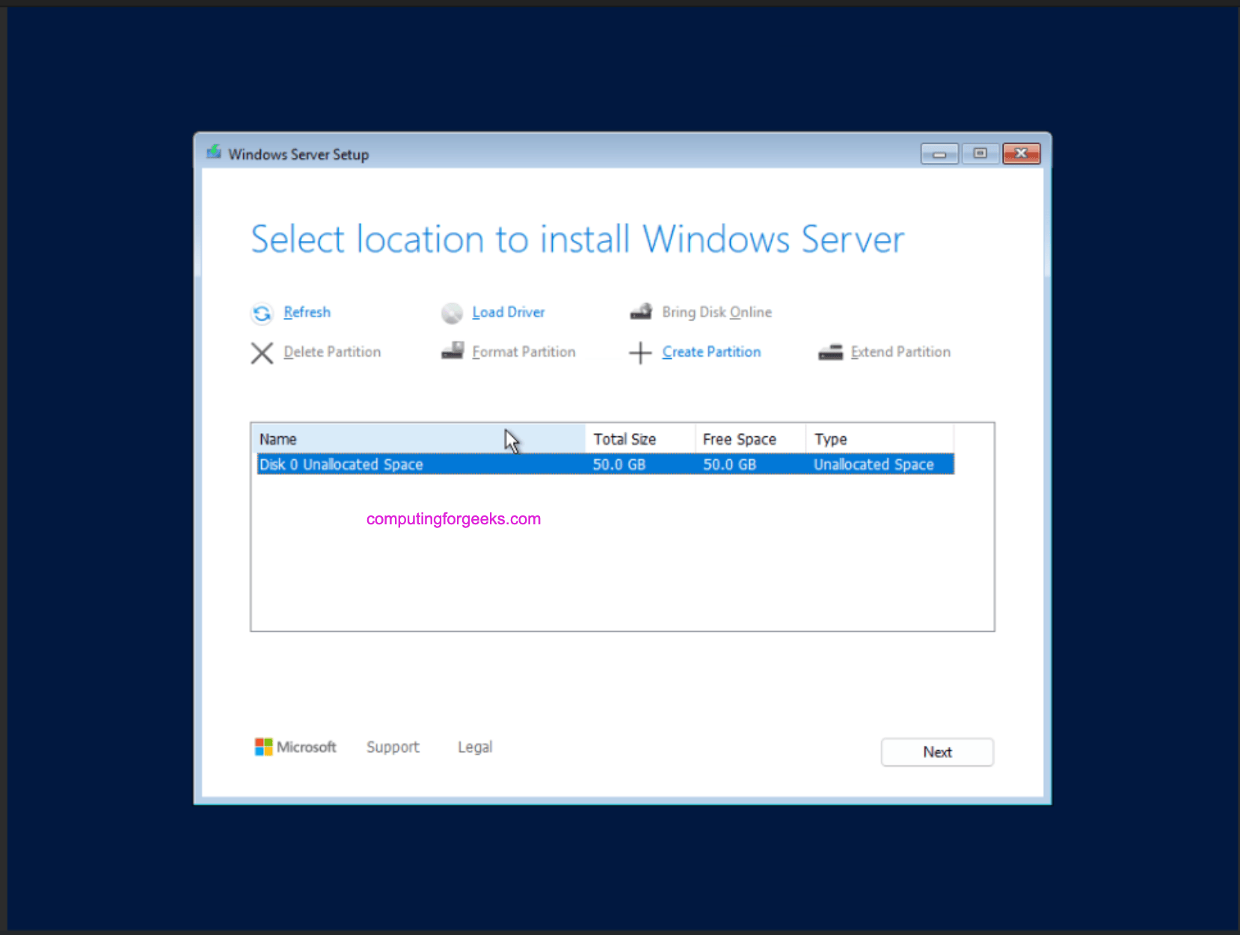
Task: Click the Create Partition link
Action: (711, 352)
